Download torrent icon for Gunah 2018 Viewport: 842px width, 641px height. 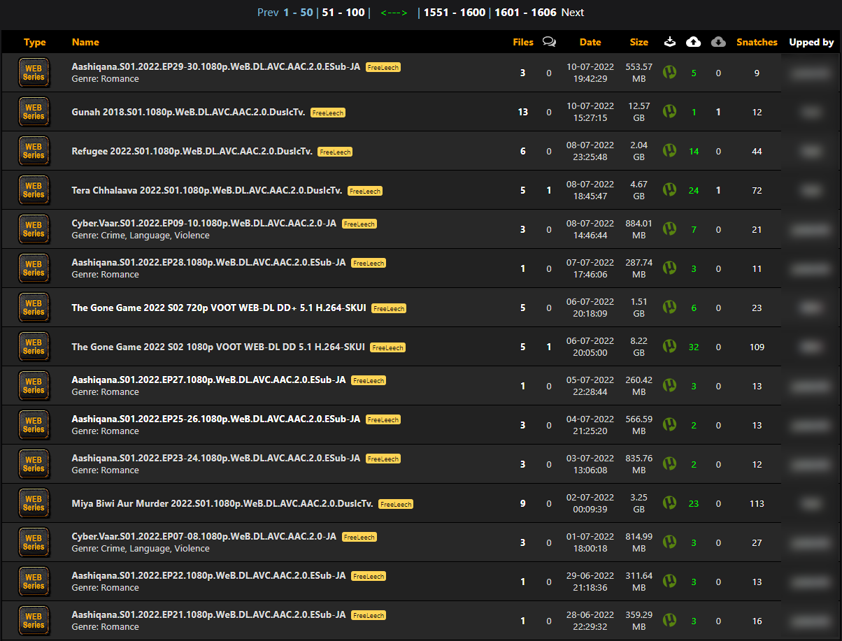coord(670,111)
